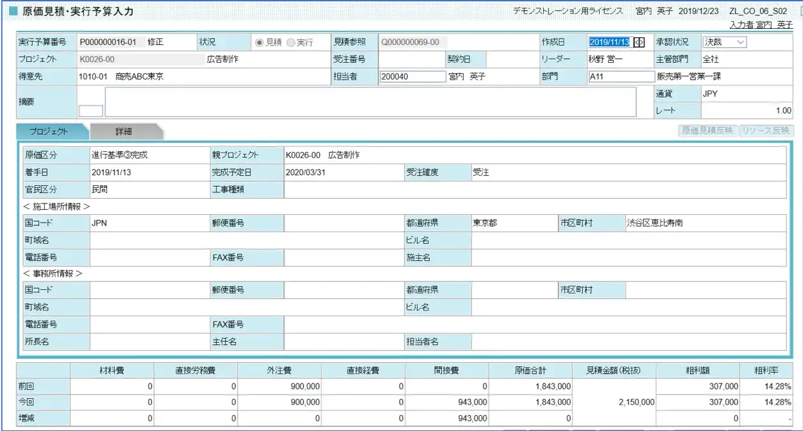
Task: Click the 部門 input field containing A11
Action: point(620,77)
